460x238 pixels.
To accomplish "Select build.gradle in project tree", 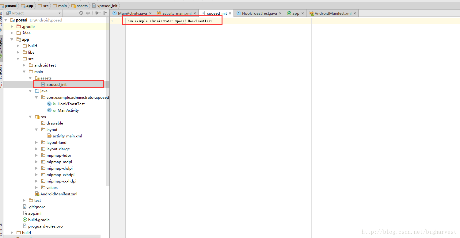I will tap(39, 220).
